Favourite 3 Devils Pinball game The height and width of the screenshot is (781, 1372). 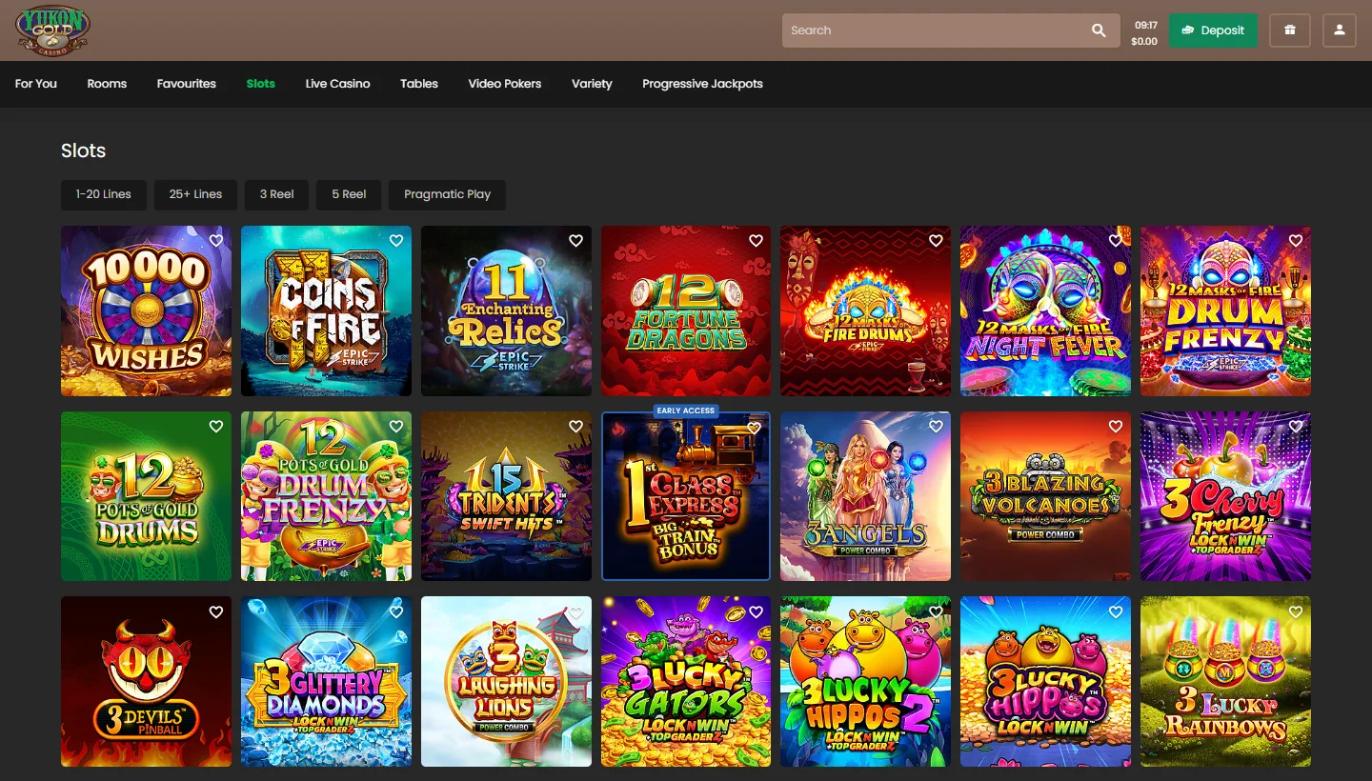[216, 611]
